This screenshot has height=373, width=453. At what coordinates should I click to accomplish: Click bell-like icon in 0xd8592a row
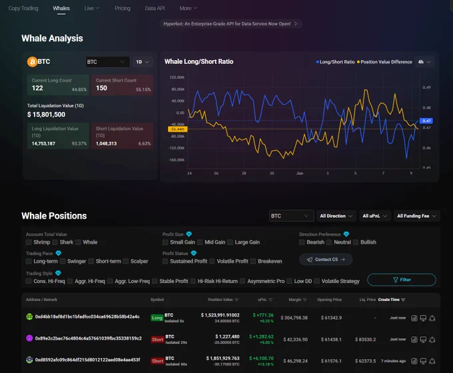pos(432,361)
